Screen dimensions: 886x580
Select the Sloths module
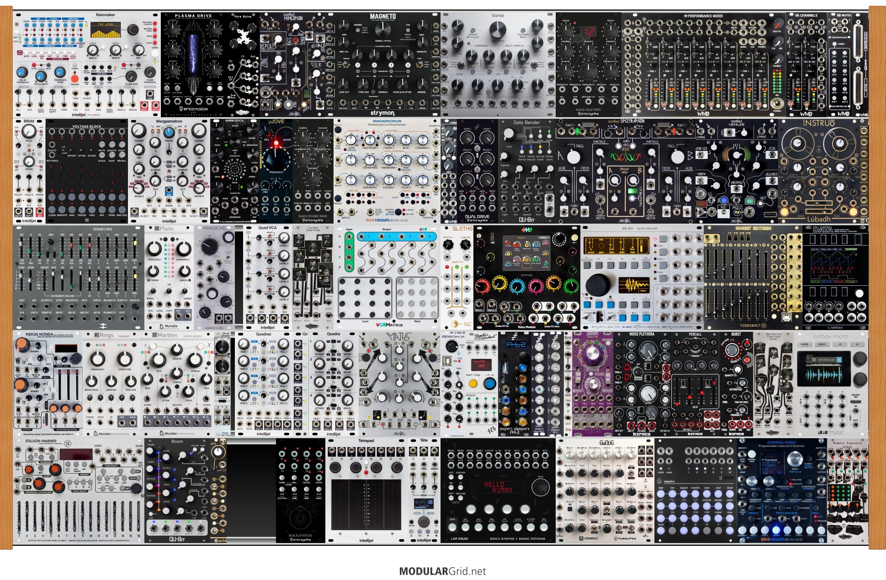point(457,277)
